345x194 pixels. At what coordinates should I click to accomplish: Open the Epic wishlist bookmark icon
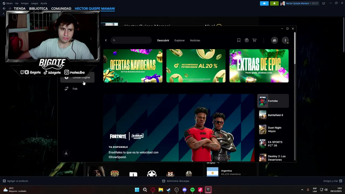(239, 40)
